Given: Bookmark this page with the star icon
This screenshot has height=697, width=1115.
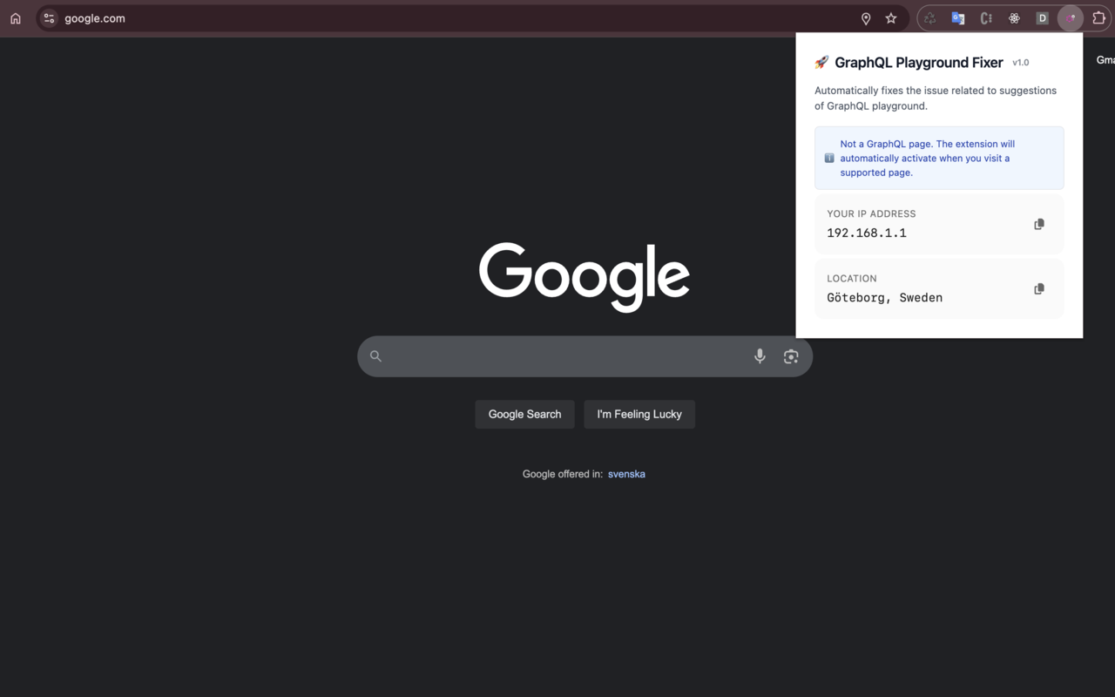Looking at the screenshot, I should (x=891, y=18).
